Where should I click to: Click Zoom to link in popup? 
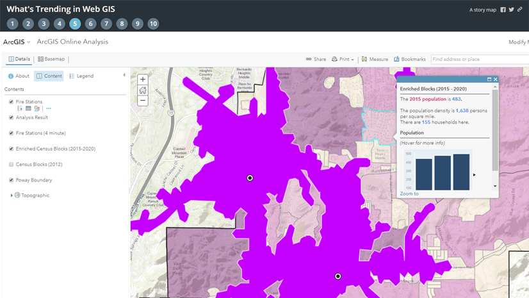(409, 194)
